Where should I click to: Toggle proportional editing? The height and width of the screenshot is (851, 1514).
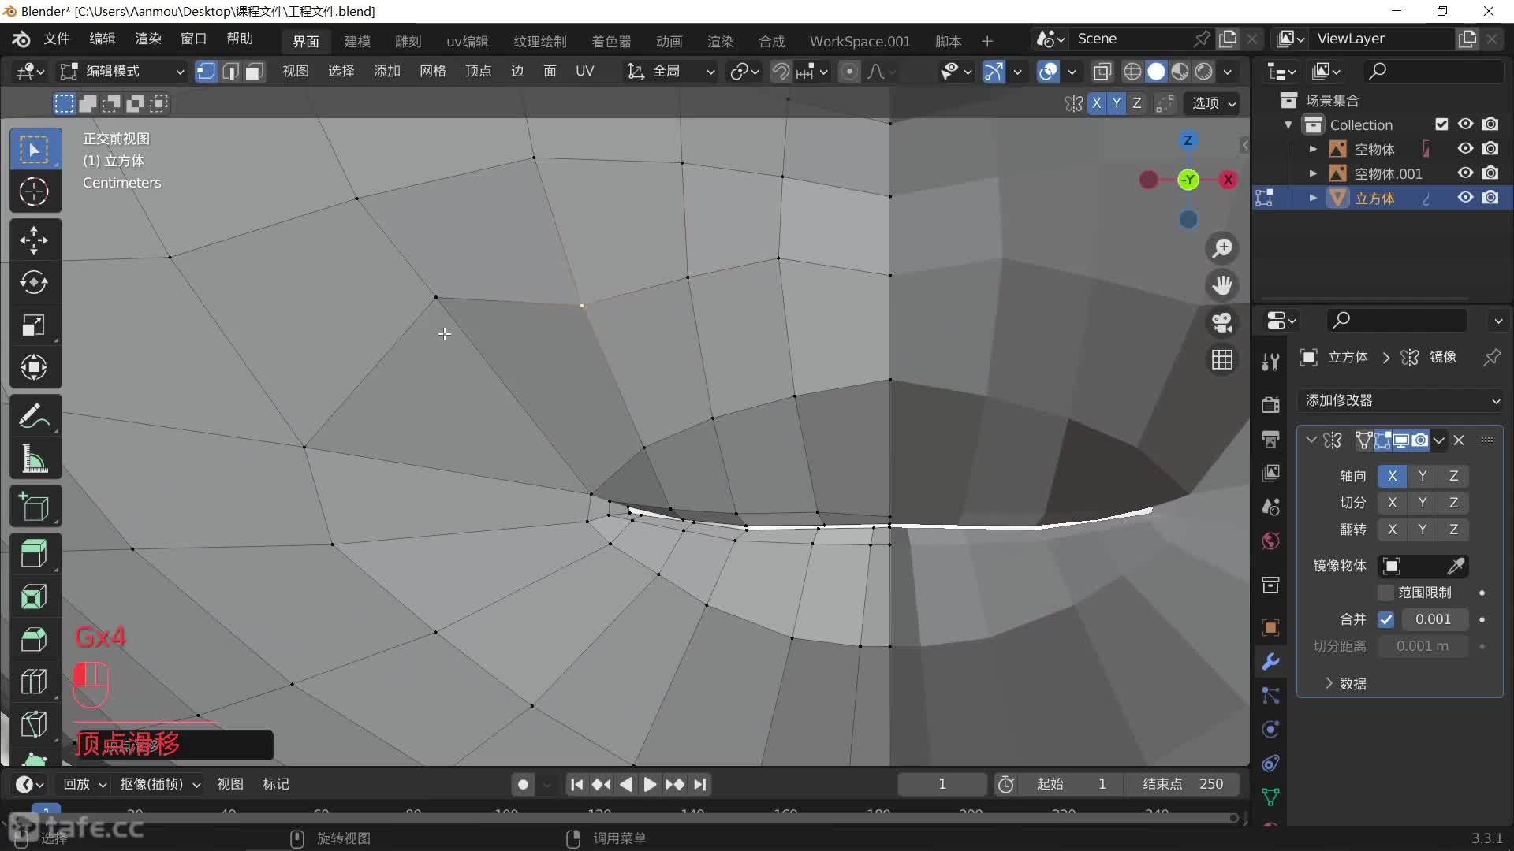(x=849, y=72)
